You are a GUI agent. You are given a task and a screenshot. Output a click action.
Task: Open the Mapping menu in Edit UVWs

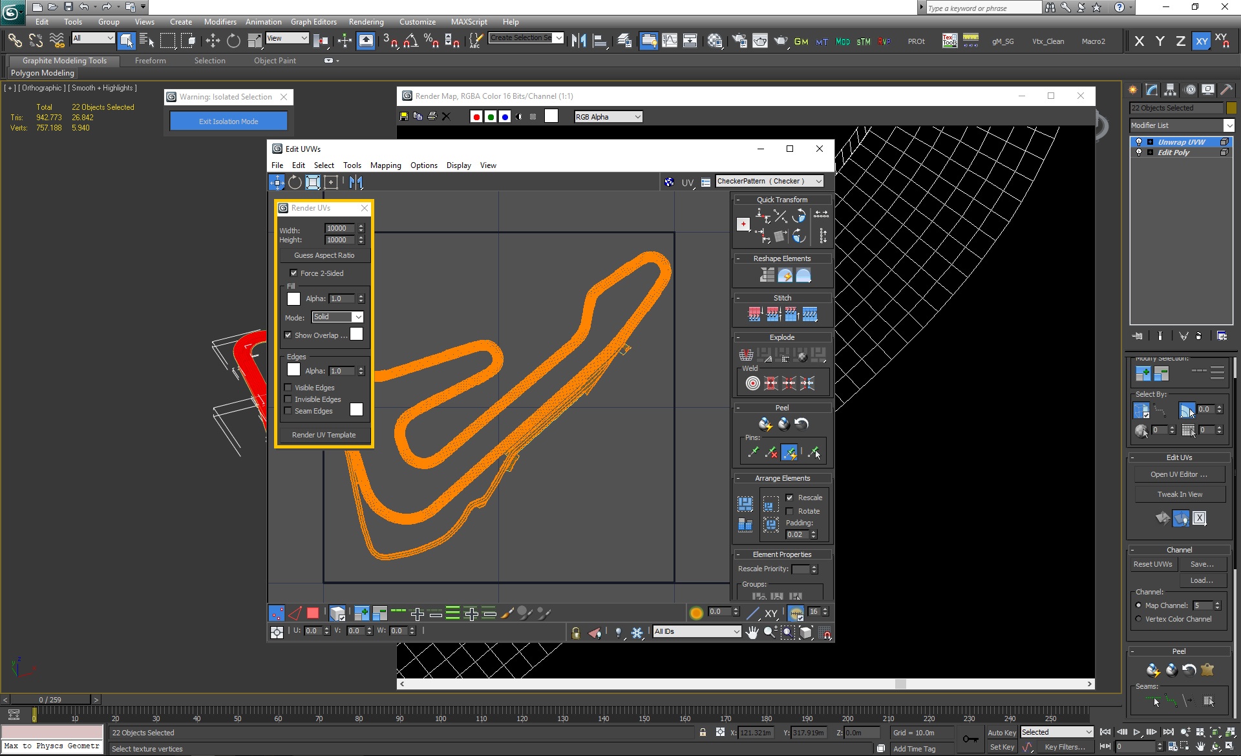click(385, 165)
